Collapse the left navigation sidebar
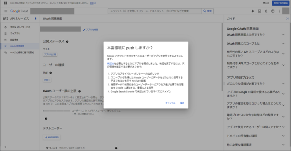This screenshot has width=291, height=151. (5, 147)
